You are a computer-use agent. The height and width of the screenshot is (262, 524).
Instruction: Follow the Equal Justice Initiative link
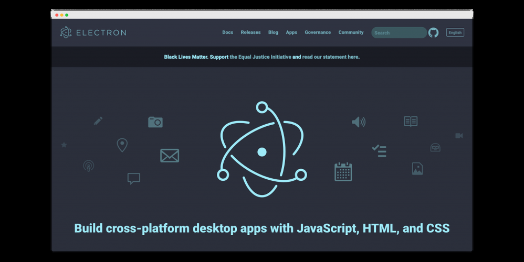260,57
